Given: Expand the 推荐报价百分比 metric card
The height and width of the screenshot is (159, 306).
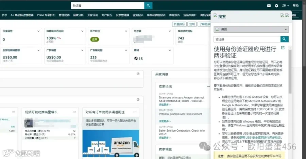Looking at the screenshot, I should tap(82, 31).
